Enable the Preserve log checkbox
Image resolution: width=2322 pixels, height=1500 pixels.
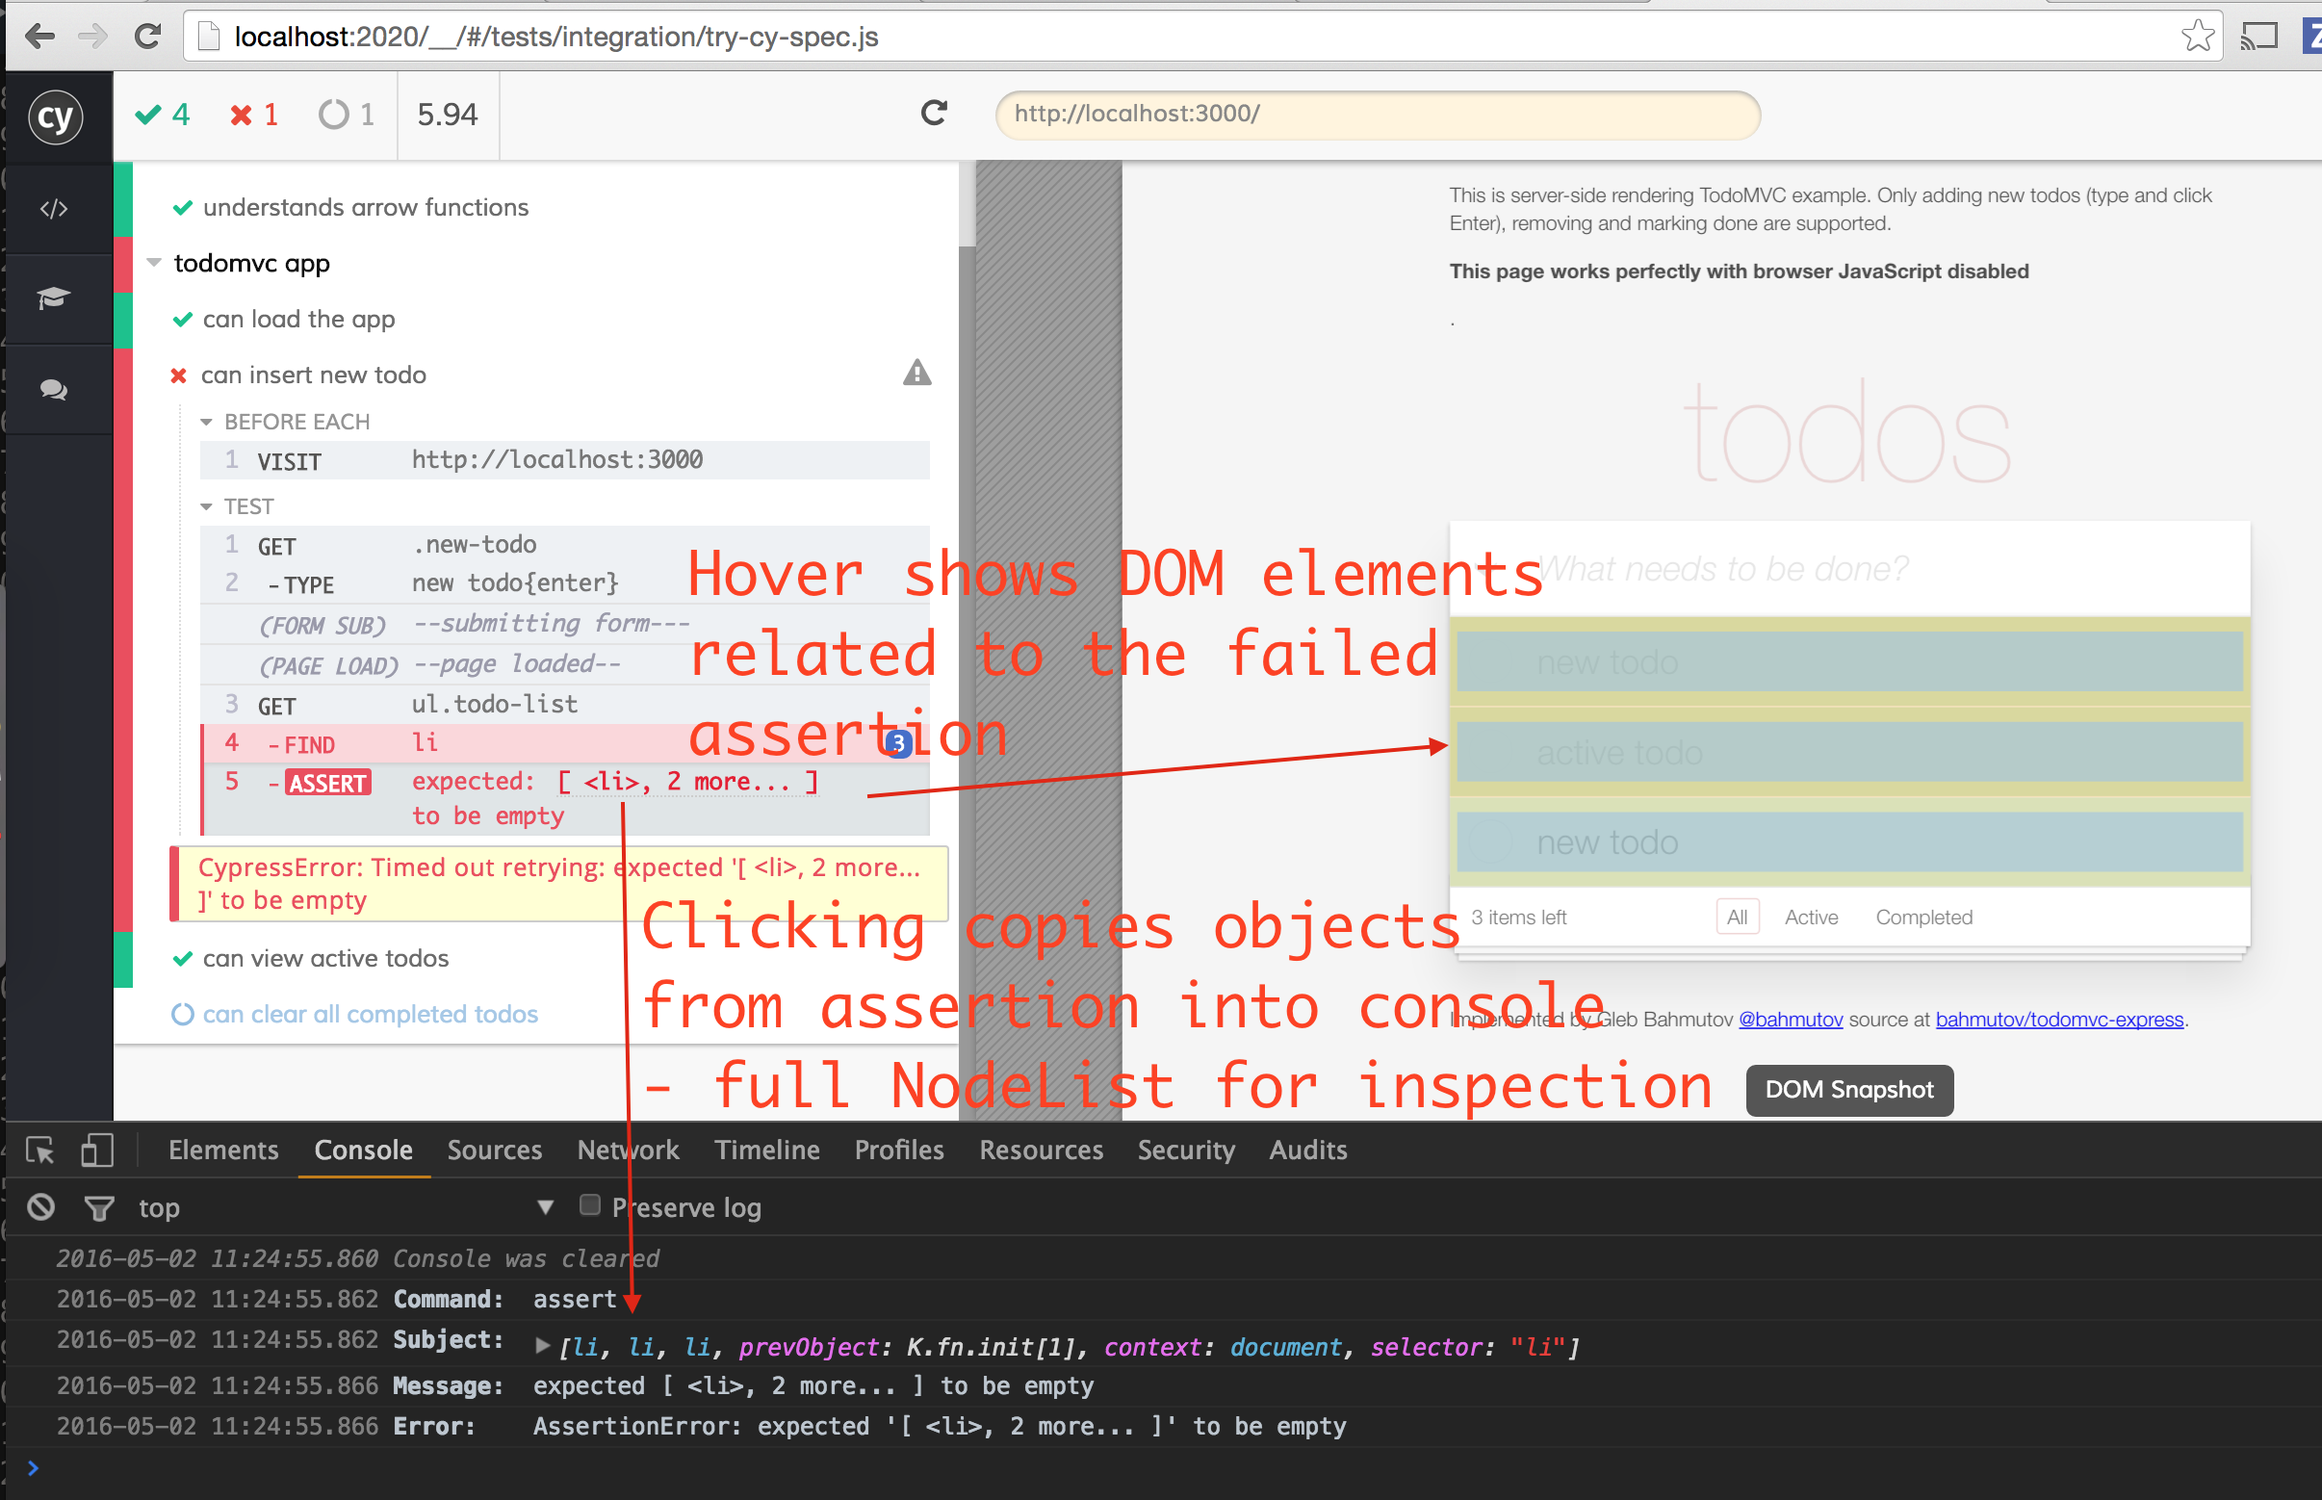[589, 1205]
